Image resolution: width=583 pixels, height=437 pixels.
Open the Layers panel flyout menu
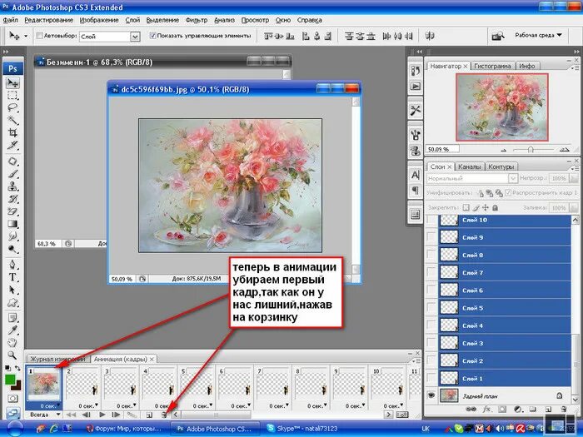coord(576,168)
